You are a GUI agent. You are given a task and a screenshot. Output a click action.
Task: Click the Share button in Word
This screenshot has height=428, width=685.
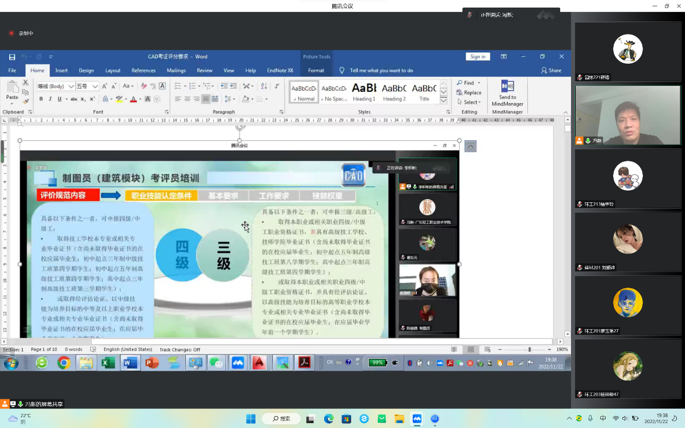551,70
